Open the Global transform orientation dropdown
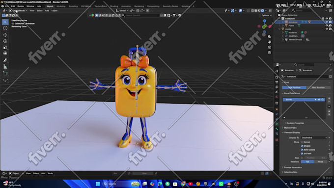This screenshot has width=334, height=188. [x=122, y=11]
